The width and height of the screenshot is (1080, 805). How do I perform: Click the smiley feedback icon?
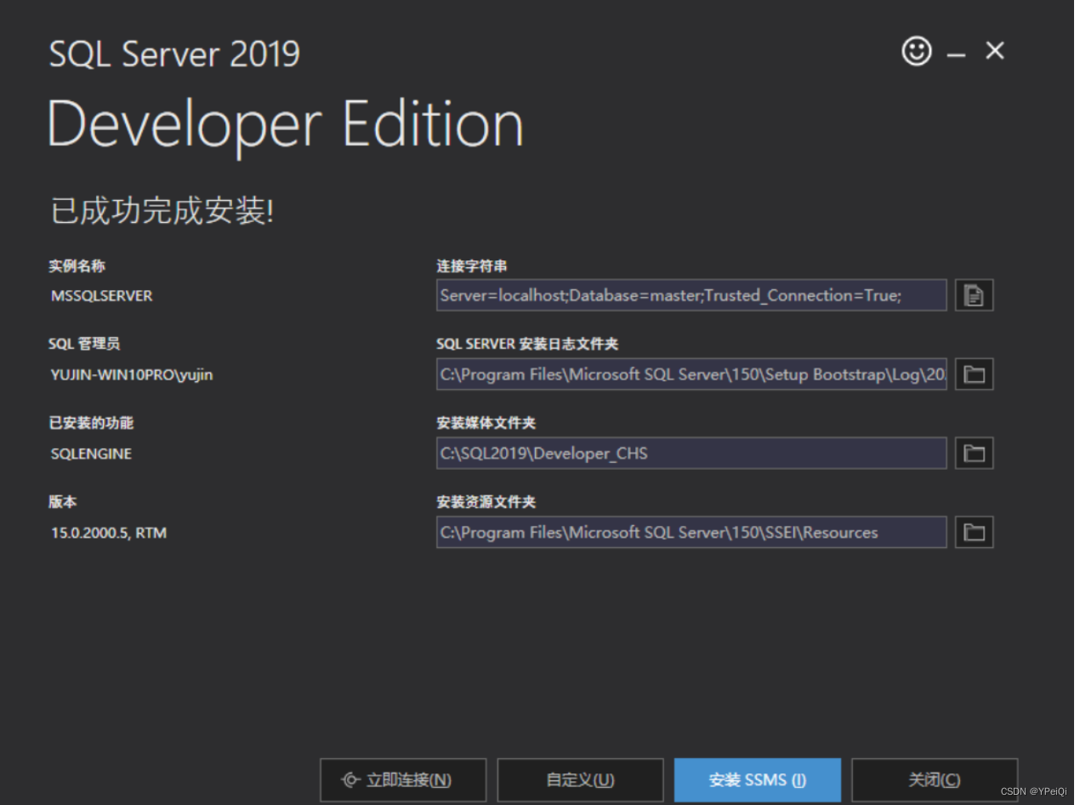pyautogui.click(x=916, y=51)
